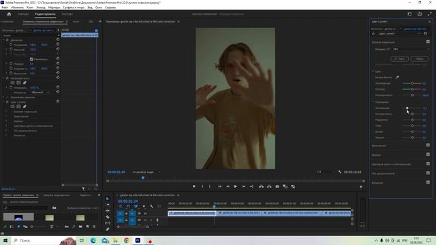This screenshot has width=436, height=245.
Task: Toggle animation stopwatch for Position
Action: click(11, 44)
